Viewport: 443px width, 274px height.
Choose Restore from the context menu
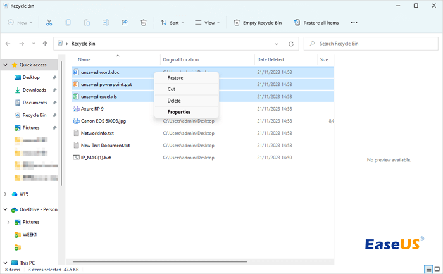click(175, 78)
